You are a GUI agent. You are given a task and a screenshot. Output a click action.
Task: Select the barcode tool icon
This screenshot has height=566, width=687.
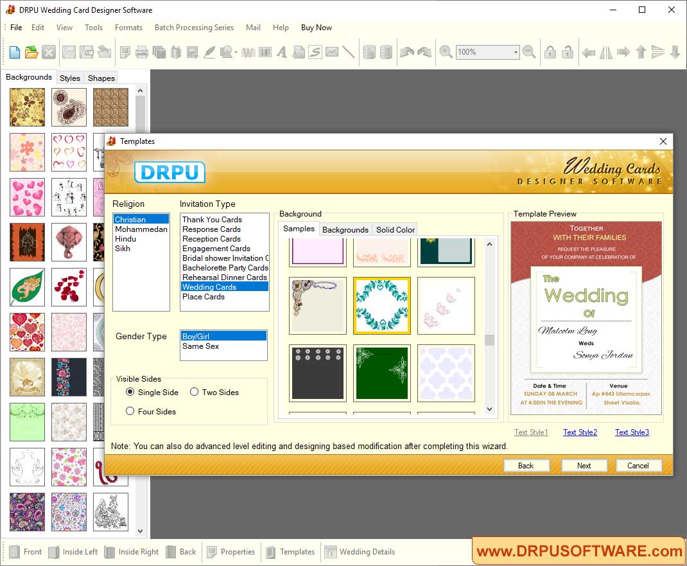tap(265, 52)
